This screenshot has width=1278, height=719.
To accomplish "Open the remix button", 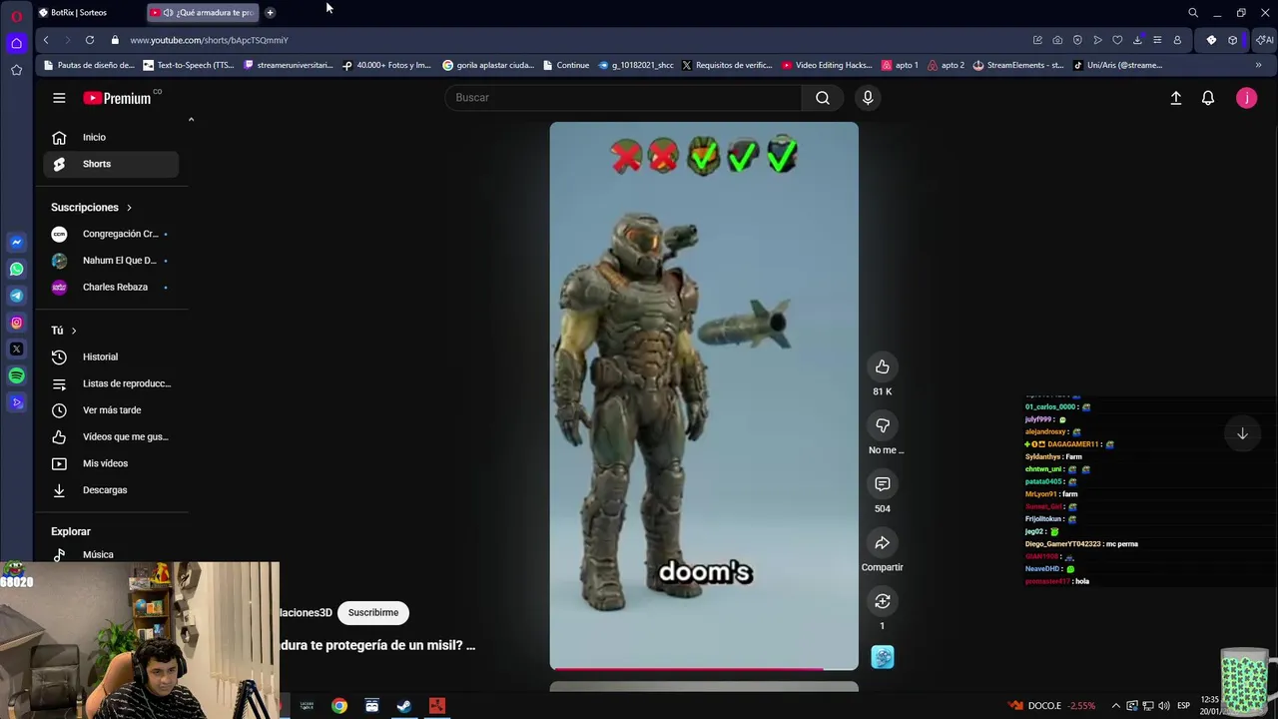I will point(883,601).
